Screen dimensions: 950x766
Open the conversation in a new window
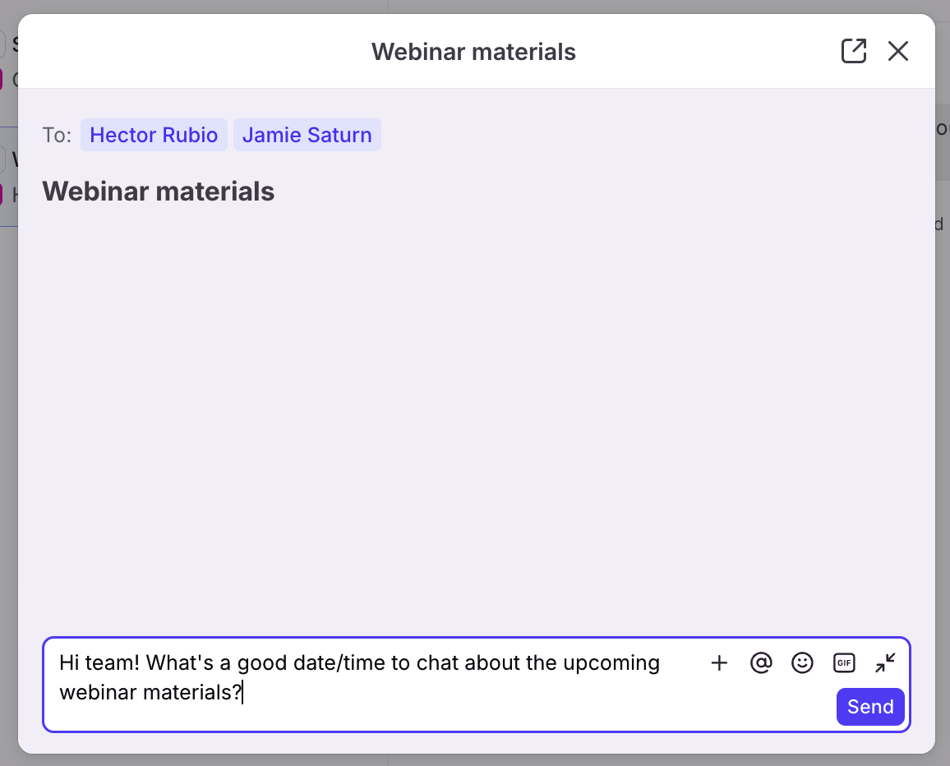tap(854, 51)
